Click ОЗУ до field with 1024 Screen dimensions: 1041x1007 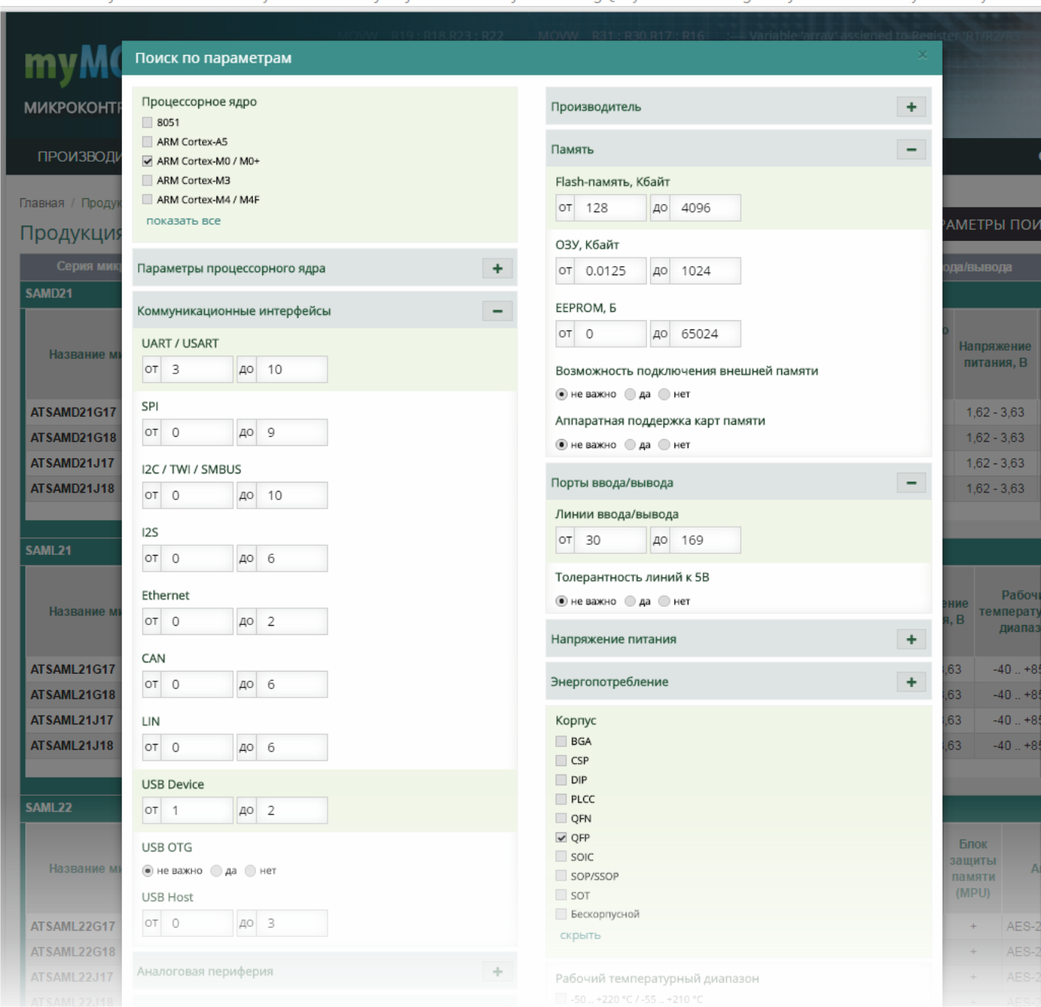705,271
